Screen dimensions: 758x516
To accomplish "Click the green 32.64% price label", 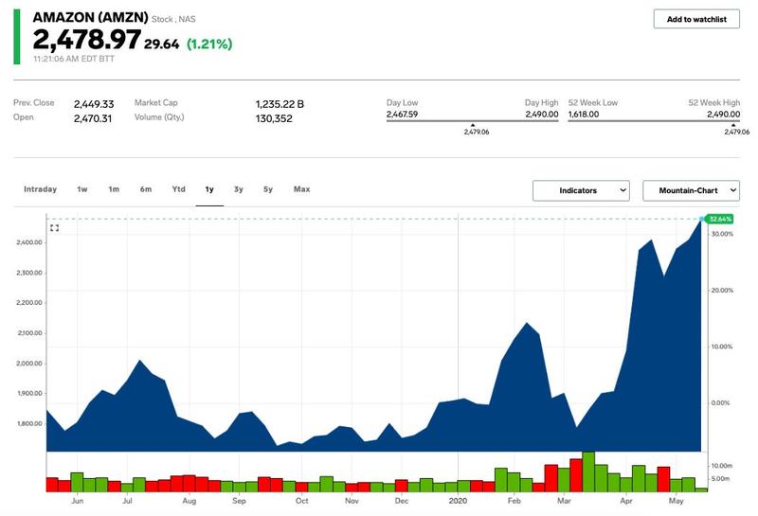I will click(x=723, y=219).
